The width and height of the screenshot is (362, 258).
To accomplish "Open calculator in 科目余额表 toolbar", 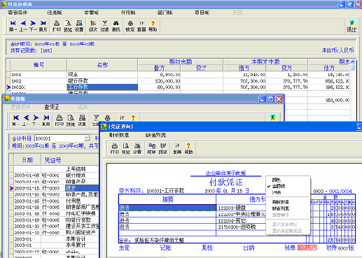I will (141, 26).
